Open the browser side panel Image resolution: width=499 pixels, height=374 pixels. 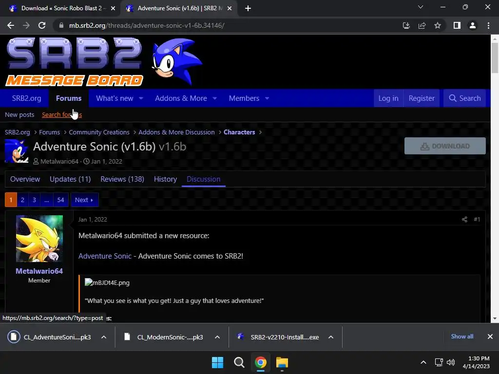(457, 25)
